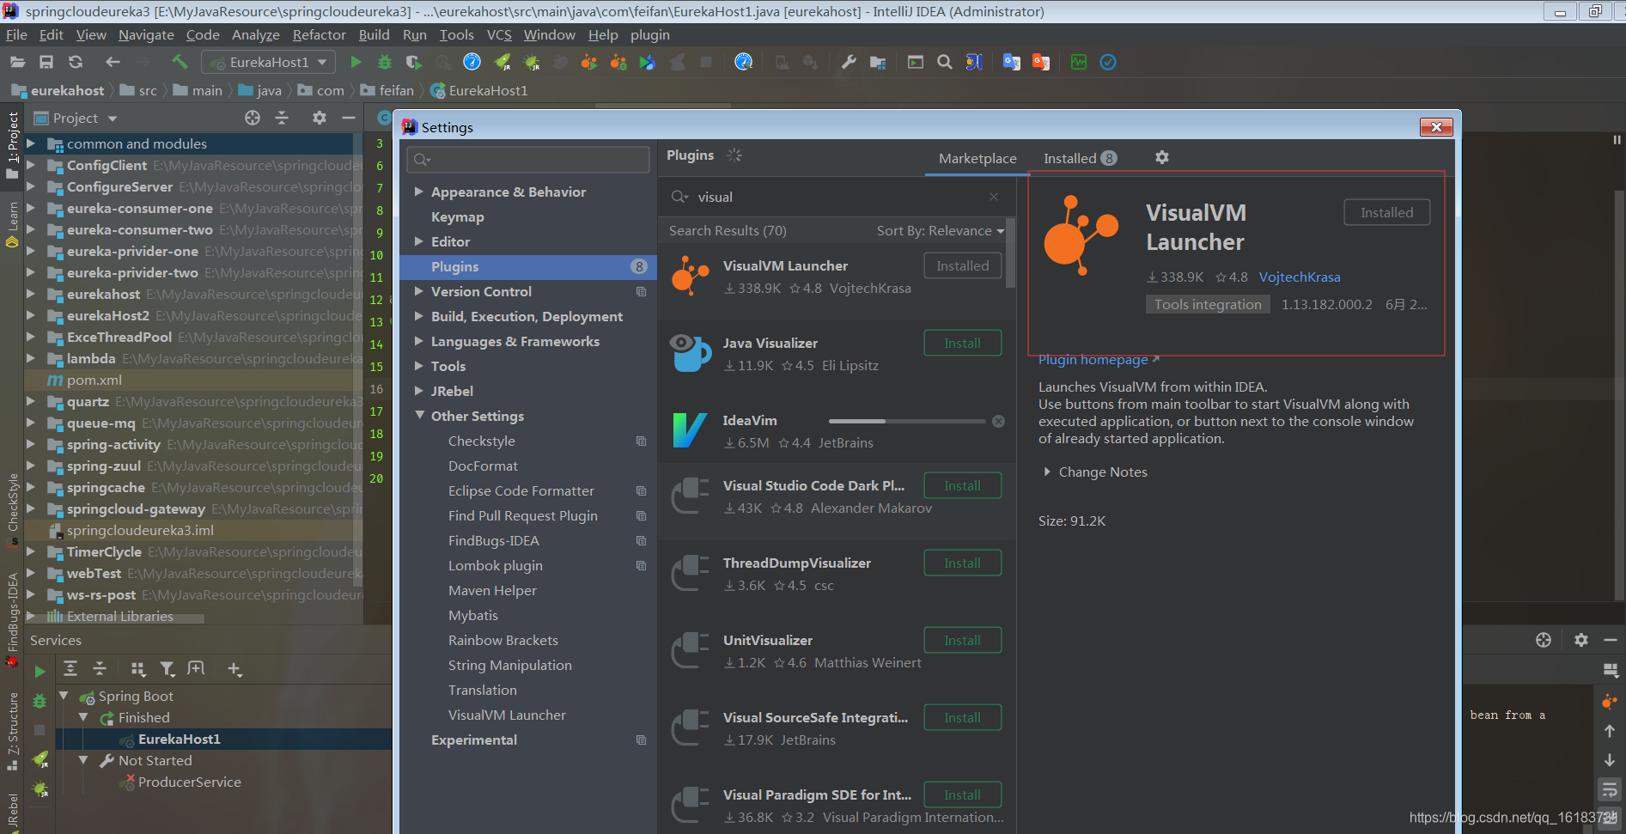Screen dimensions: 1626x834
Task: Open the VCS menu
Action: click(x=499, y=34)
